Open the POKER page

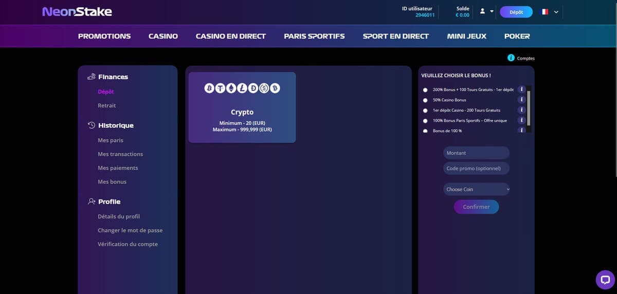point(517,36)
